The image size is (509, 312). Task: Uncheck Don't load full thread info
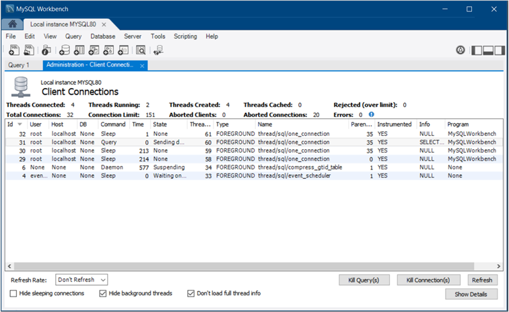click(191, 294)
